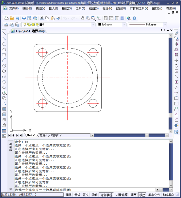Screen dimensions: 181x198
Task: Click the Mirror tool icon
Action: point(176,44)
